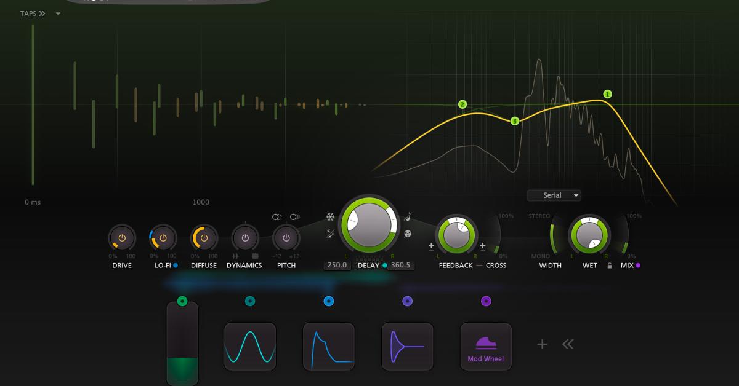Open the small dropdown arrow next to TAPS

(x=58, y=13)
